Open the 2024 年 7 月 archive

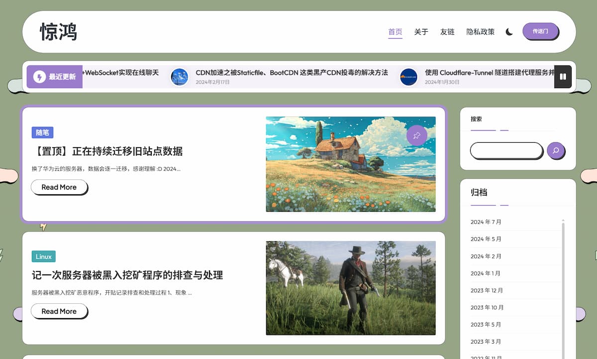486,222
